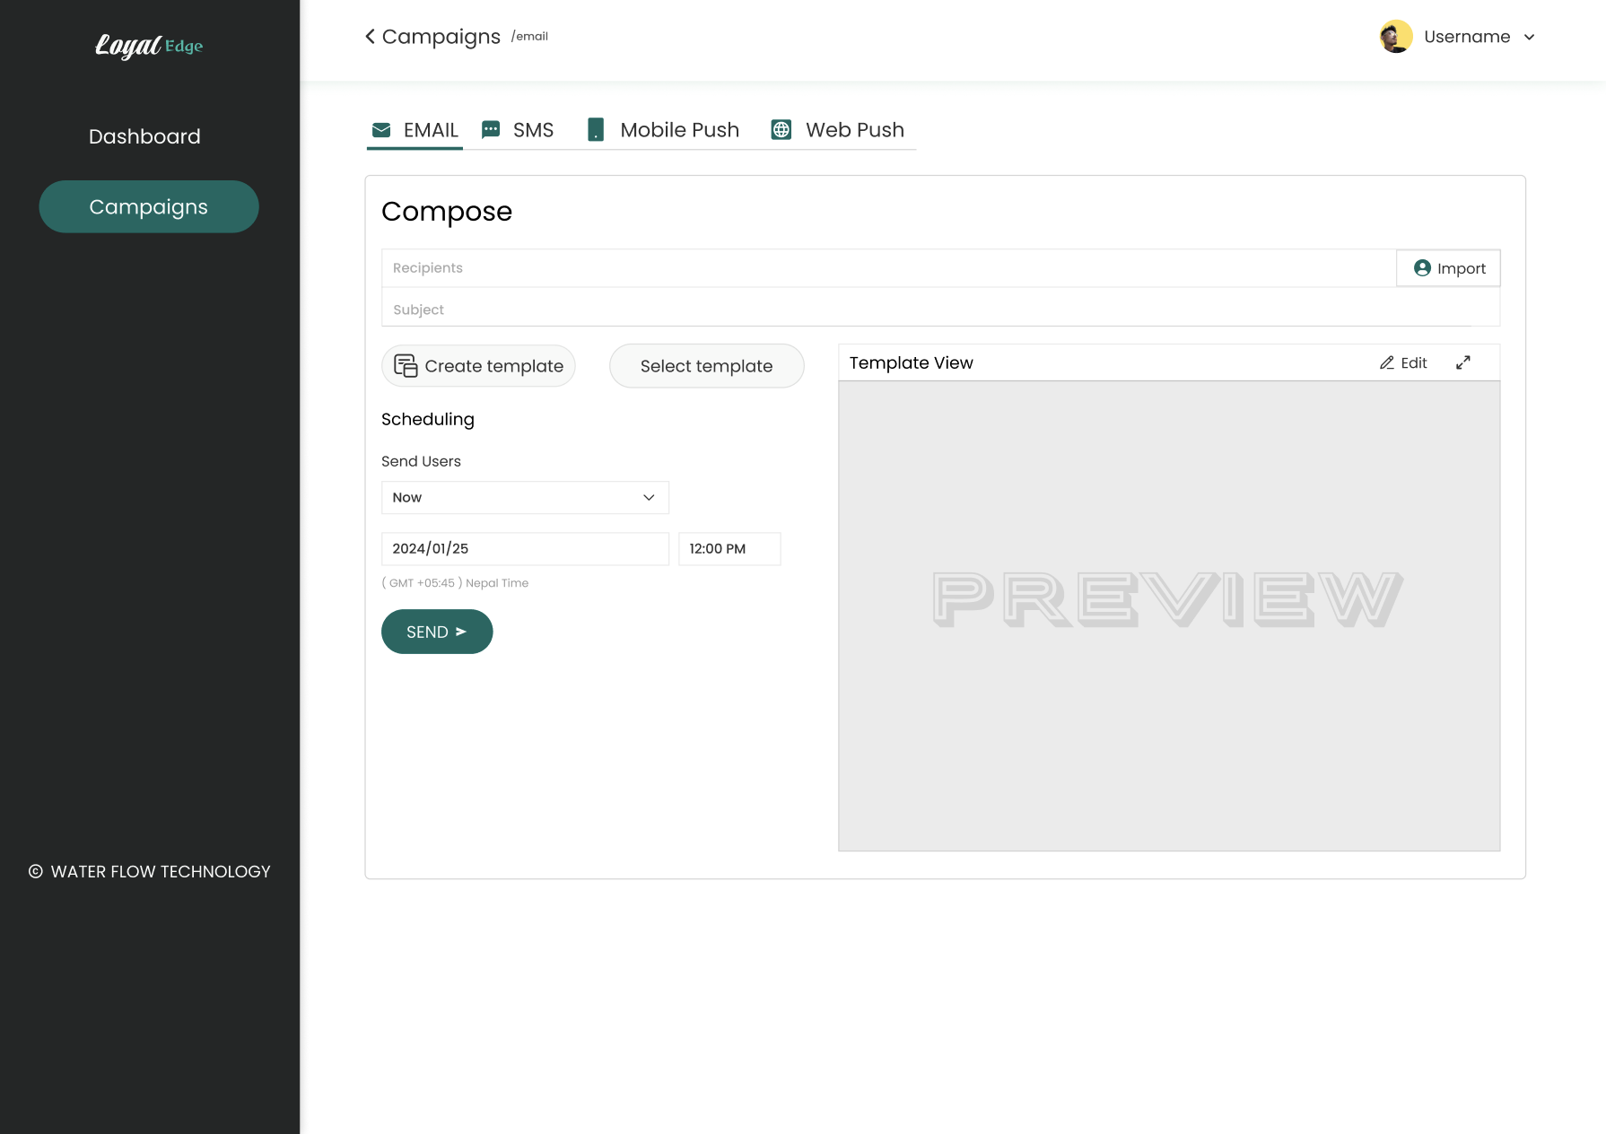Click the envelope icon on EMAIL tab
Viewport: 1606px width, 1134px height.
[381, 130]
